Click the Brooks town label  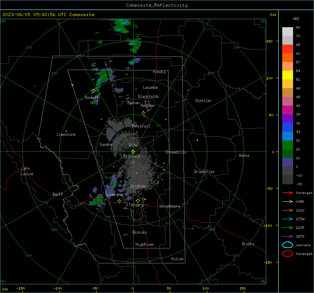point(248,244)
